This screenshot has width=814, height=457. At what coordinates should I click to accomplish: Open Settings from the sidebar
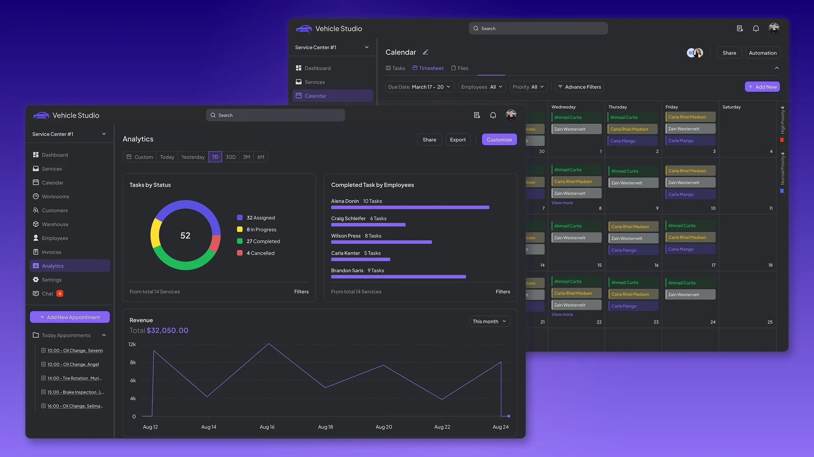point(52,280)
